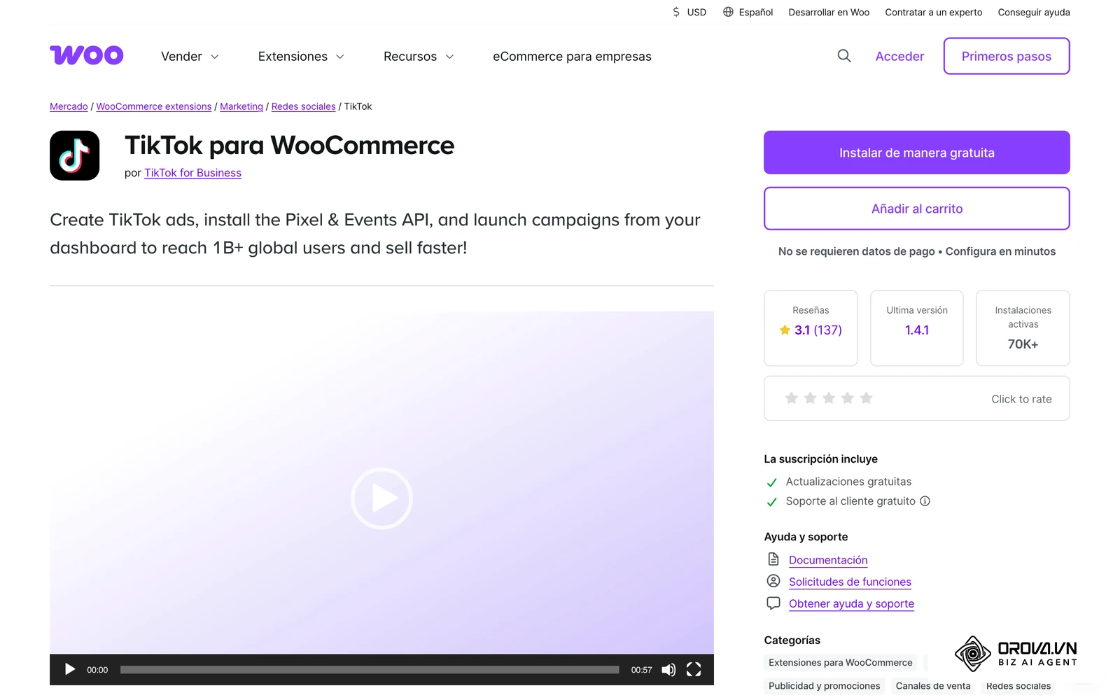
Task: Click the speech bubble icon for support
Action: [773, 603]
